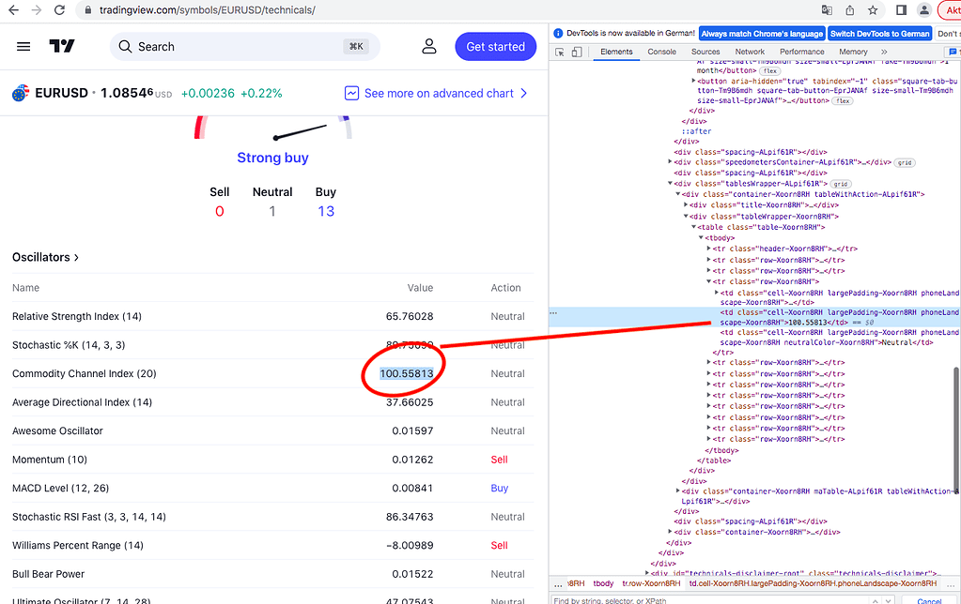This screenshot has width=961, height=604.
Task: Click the browser page translate icon
Action: click(829, 8)
